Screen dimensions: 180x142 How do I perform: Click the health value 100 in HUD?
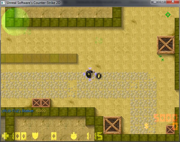pos(20,136)
